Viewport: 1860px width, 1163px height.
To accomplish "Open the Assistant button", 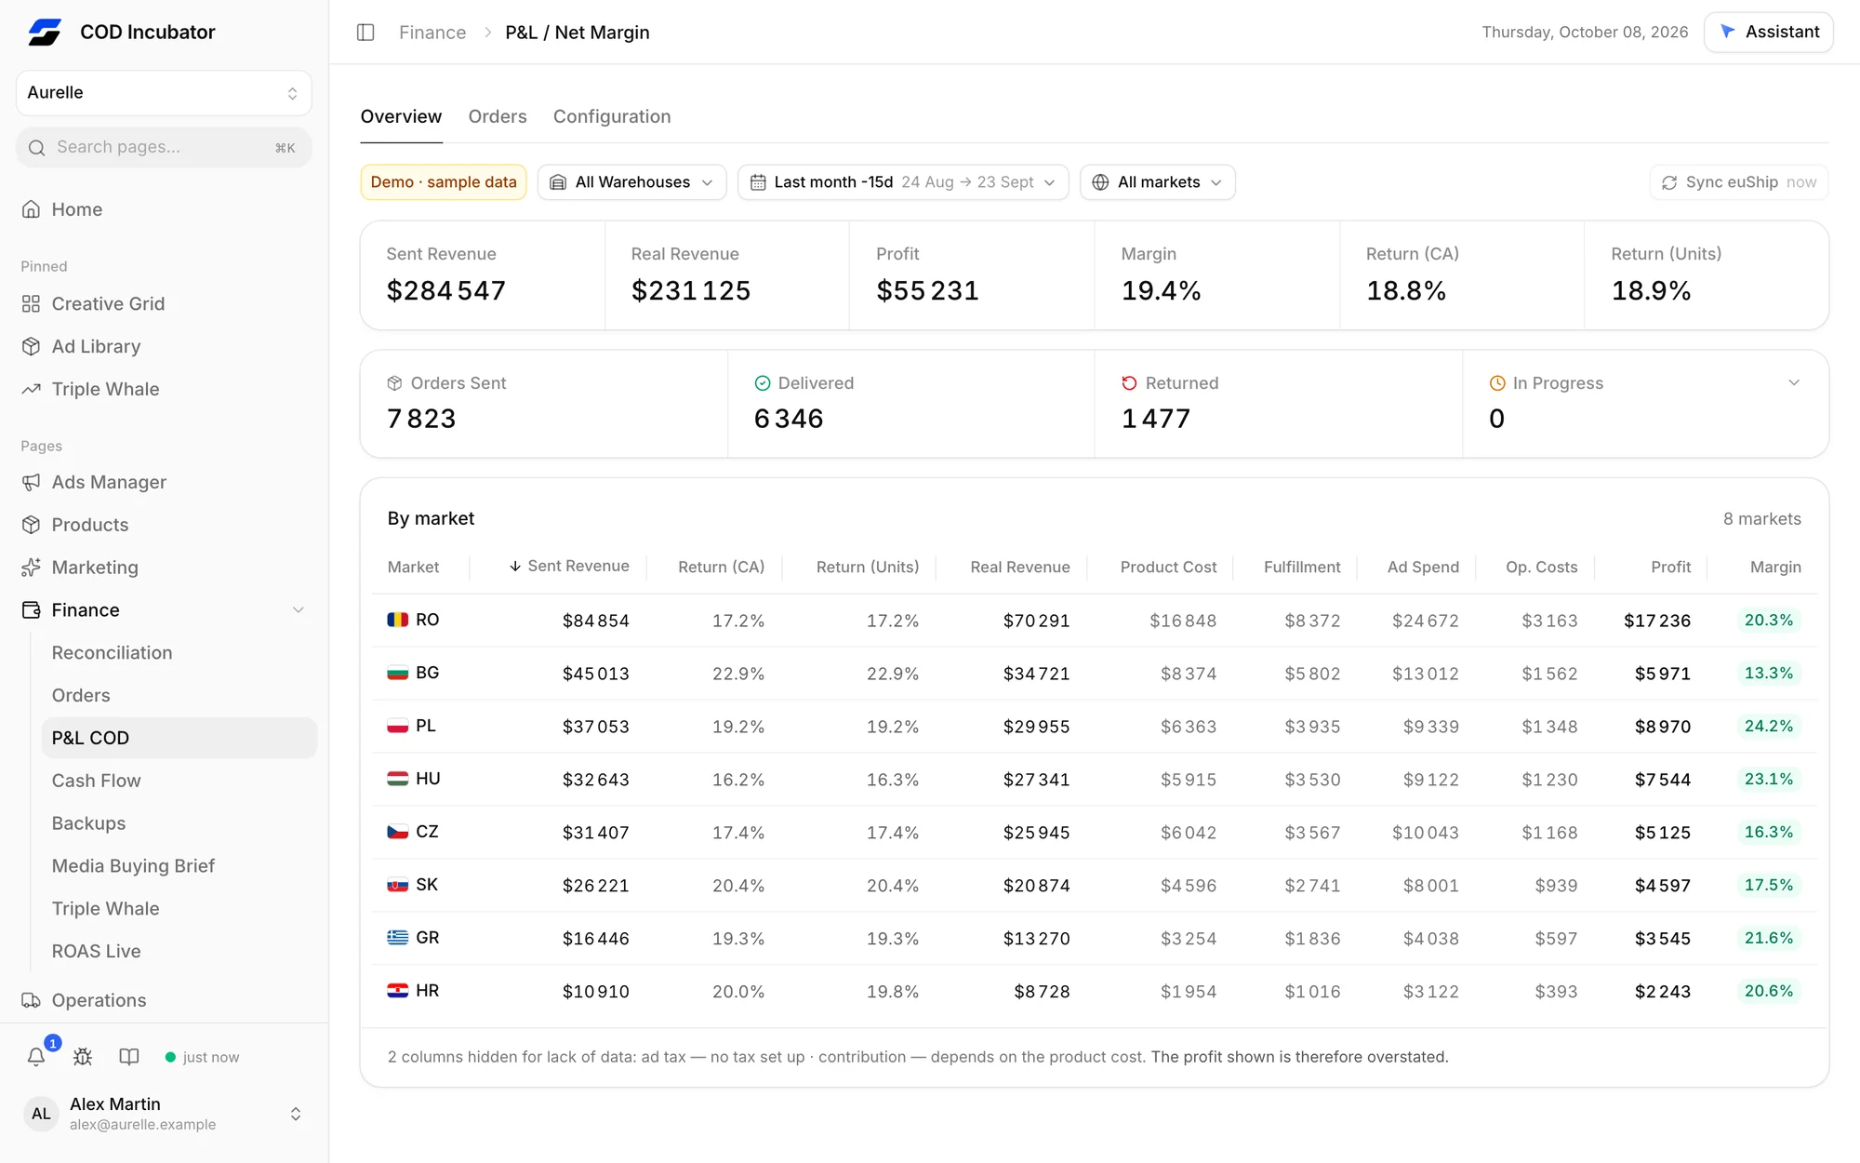I will pyautogui.click(x=1768, y=33).
